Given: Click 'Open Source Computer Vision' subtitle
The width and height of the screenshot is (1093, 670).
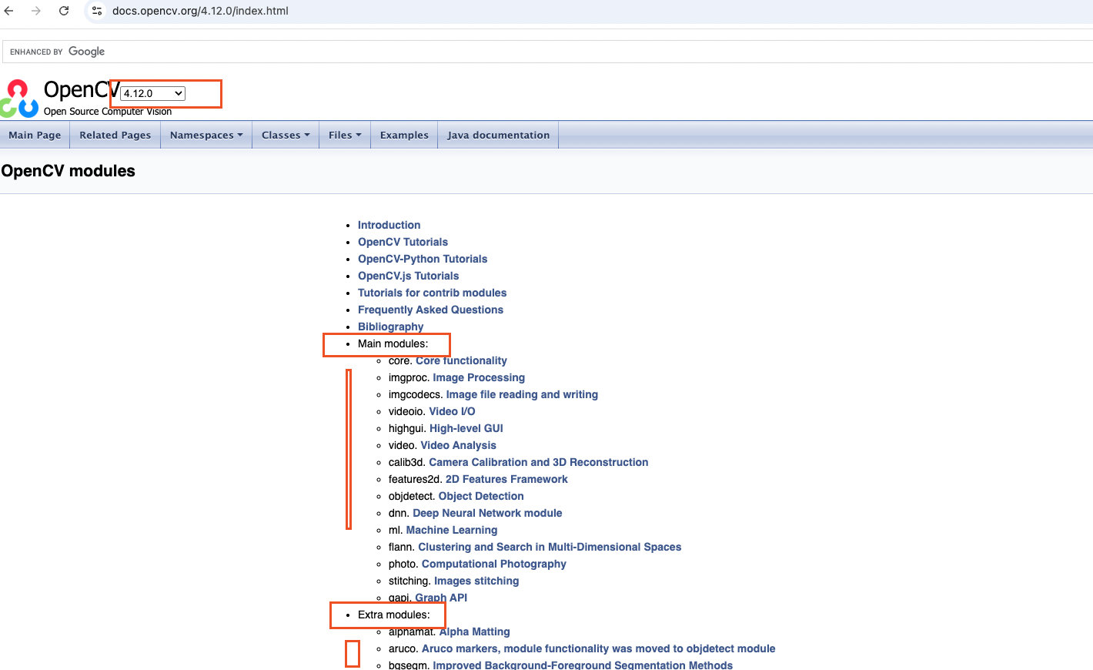Looking at the screenshot, I should 108,112.
